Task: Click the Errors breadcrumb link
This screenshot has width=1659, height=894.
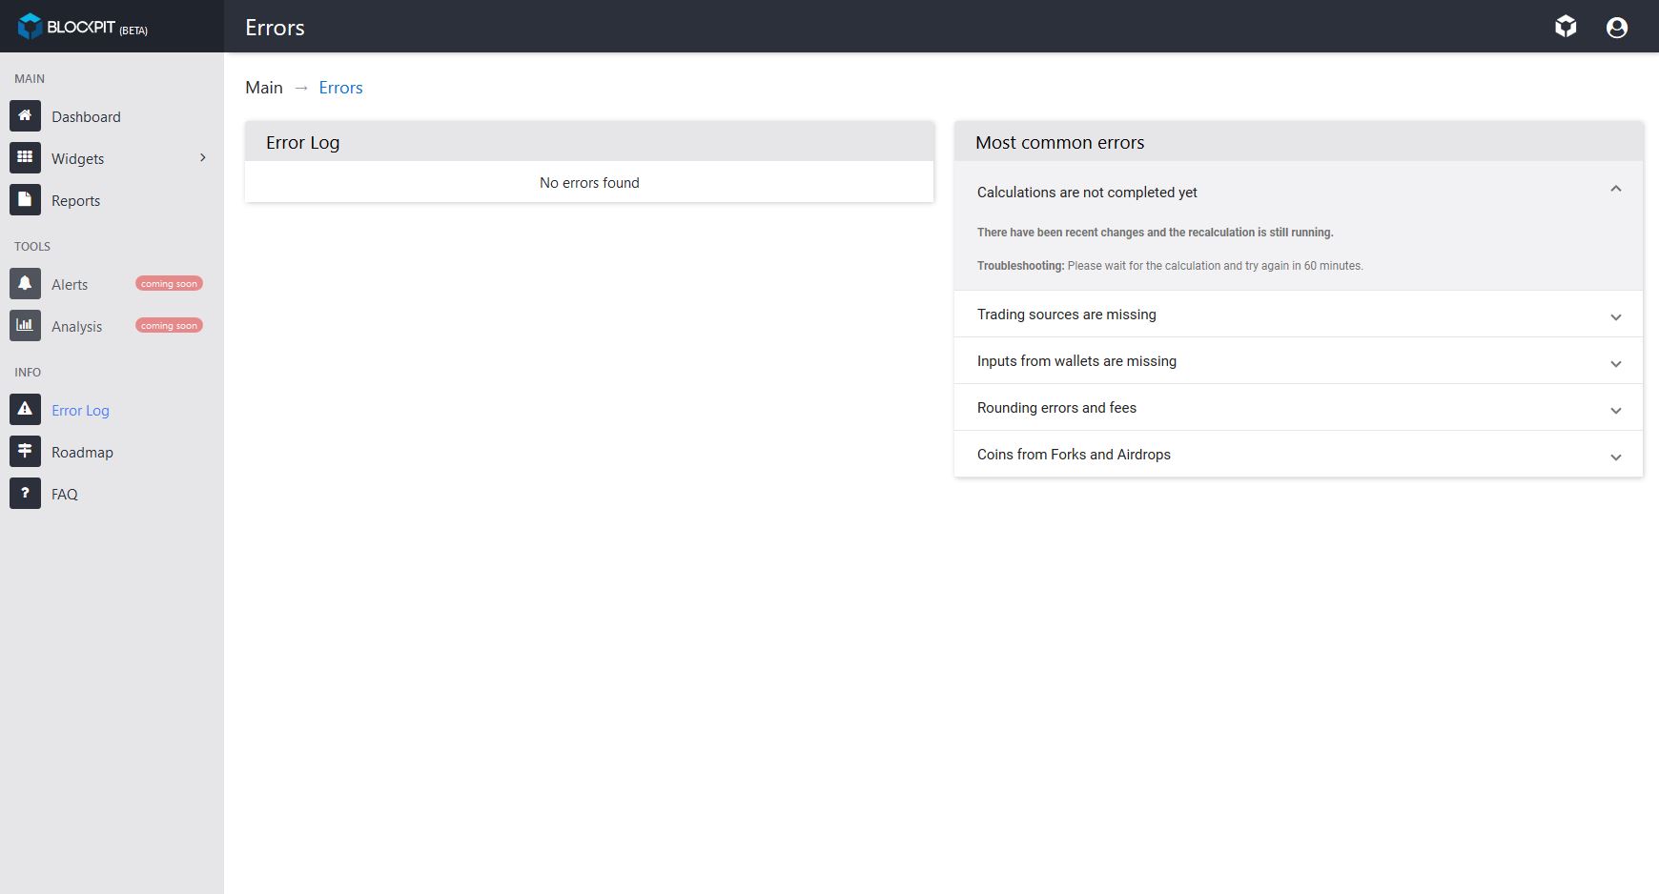Action: coord(340,88)
